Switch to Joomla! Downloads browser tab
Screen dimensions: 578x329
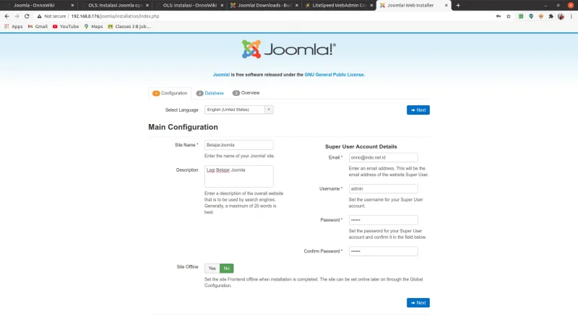[264, 5]
